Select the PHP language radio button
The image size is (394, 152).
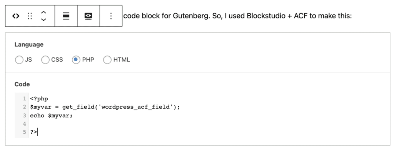pos(76,60)
